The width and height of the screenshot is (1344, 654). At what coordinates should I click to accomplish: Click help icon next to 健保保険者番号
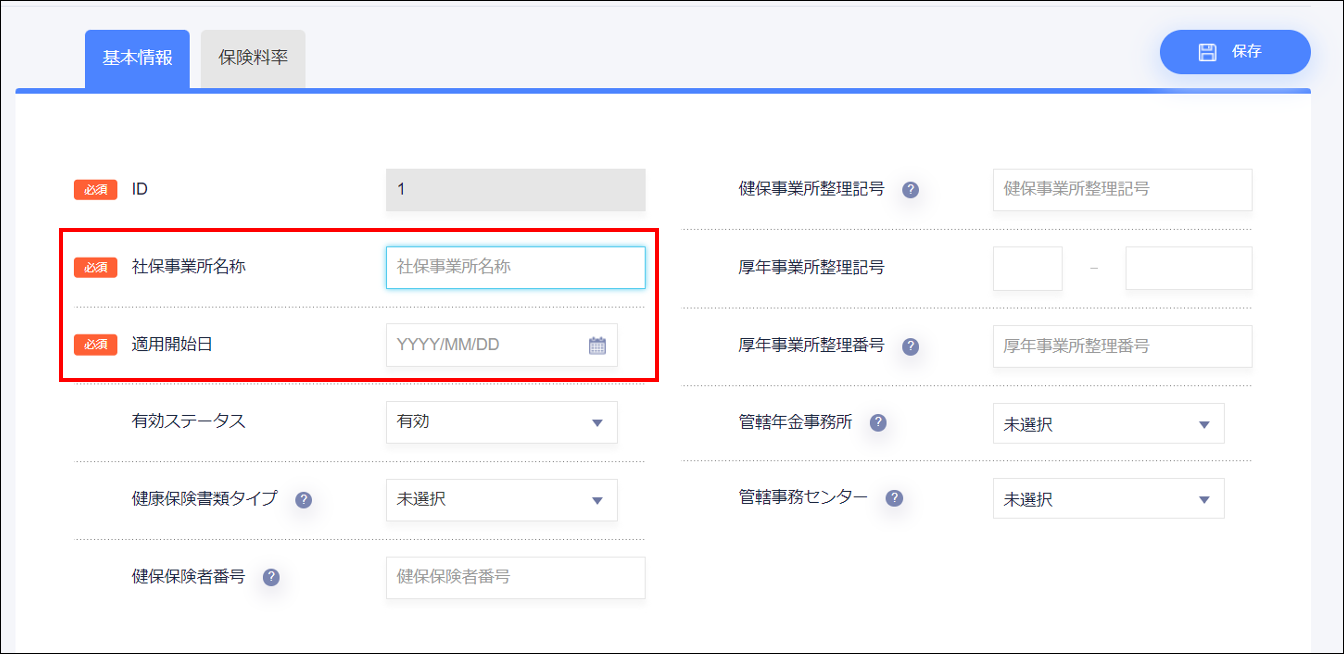pos(271,577)
